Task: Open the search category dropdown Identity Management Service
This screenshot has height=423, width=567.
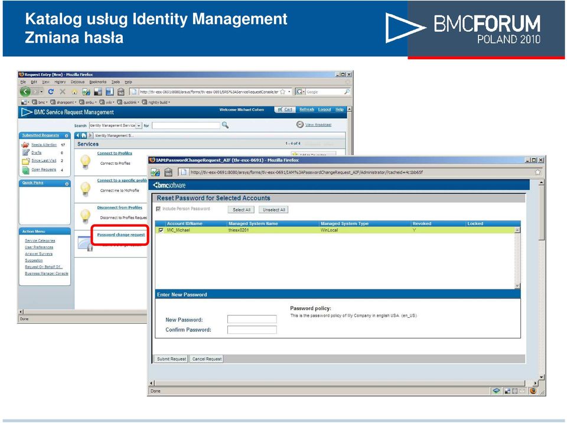Action: (139, 126)
